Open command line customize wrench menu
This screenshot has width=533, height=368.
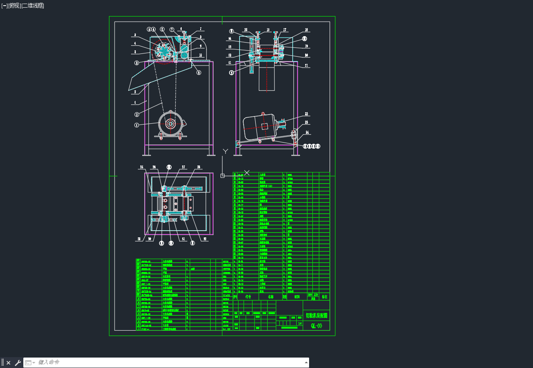pos(18,363)
